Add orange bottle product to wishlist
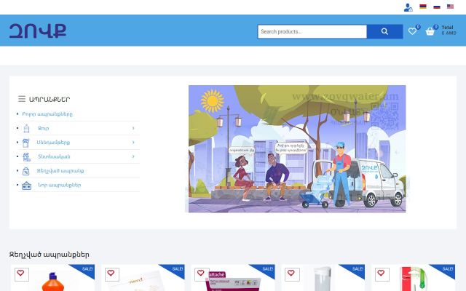 [x=21, y=274]
